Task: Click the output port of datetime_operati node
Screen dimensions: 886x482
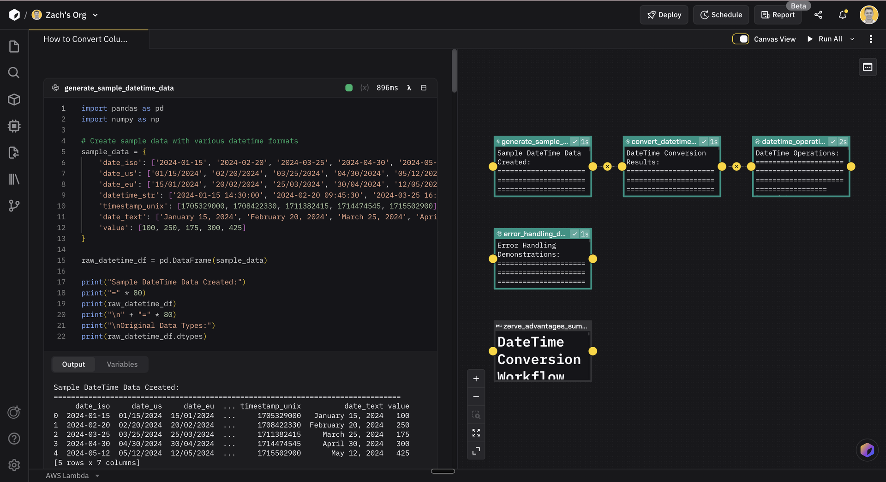Action: tap(851, 167)
